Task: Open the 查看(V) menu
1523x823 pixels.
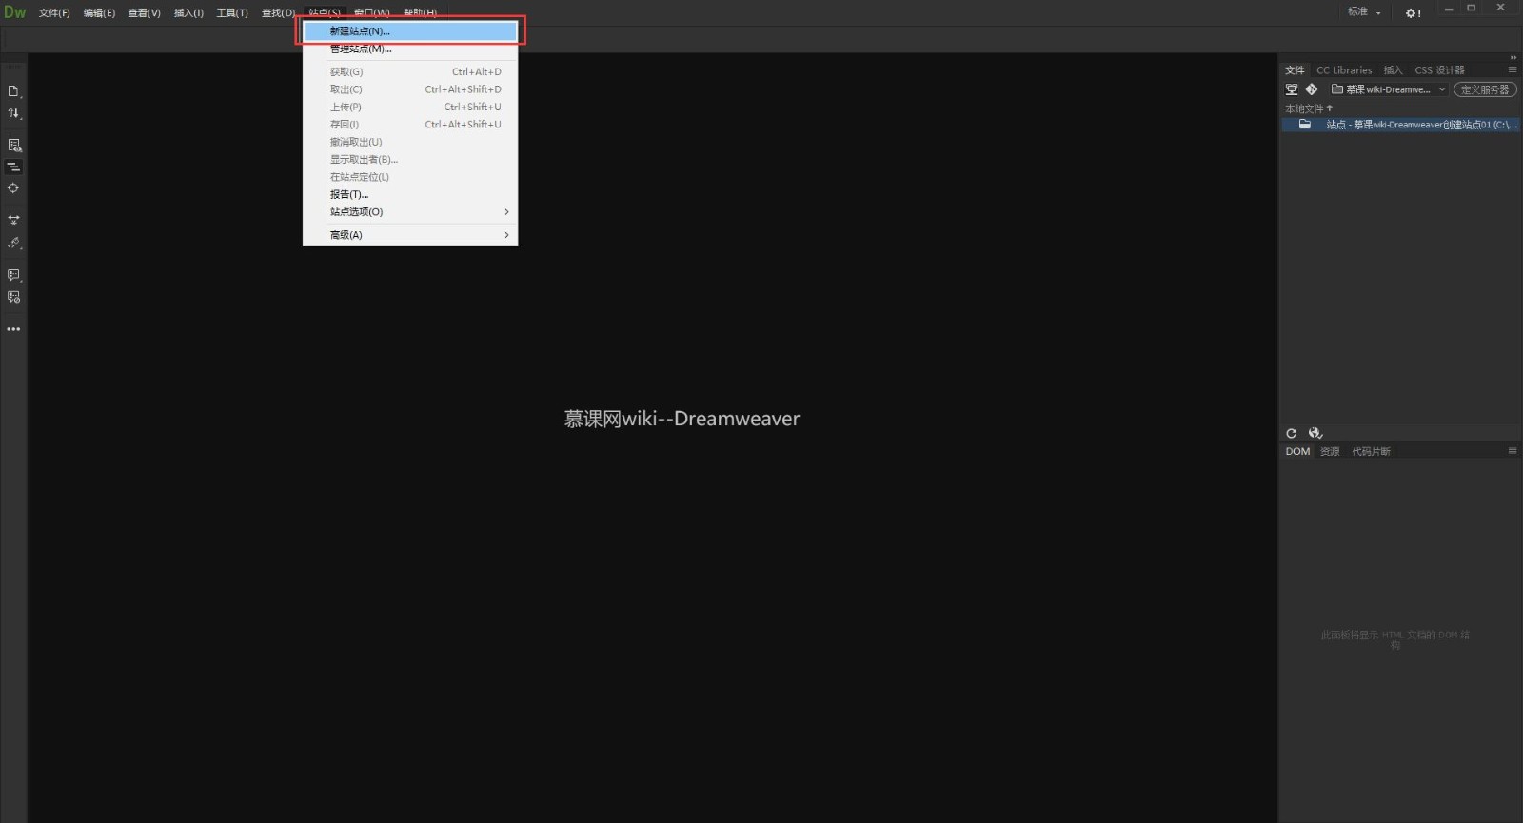Action: click(x=145, y=13)
